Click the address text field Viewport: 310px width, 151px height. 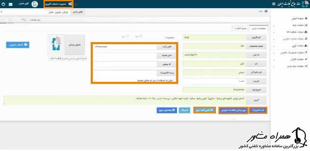[x=125, y=100]
